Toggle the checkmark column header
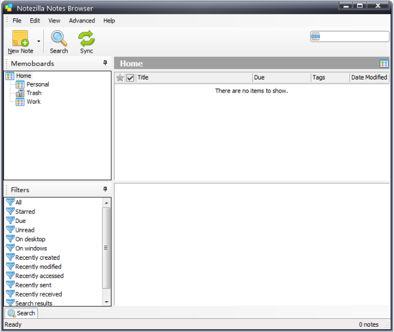The height and width of the screenshot is (332, 394). (130, 78)
